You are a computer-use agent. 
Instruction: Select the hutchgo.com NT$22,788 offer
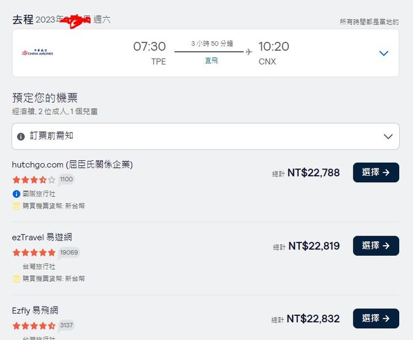[x=376, y=172]
